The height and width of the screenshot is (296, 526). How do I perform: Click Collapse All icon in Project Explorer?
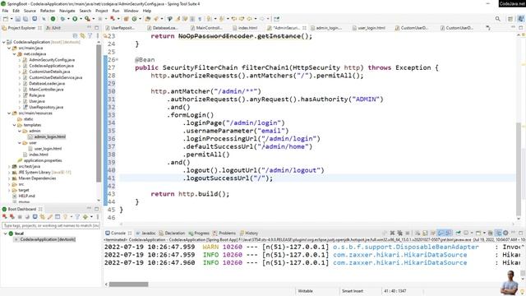pos(75,35)
